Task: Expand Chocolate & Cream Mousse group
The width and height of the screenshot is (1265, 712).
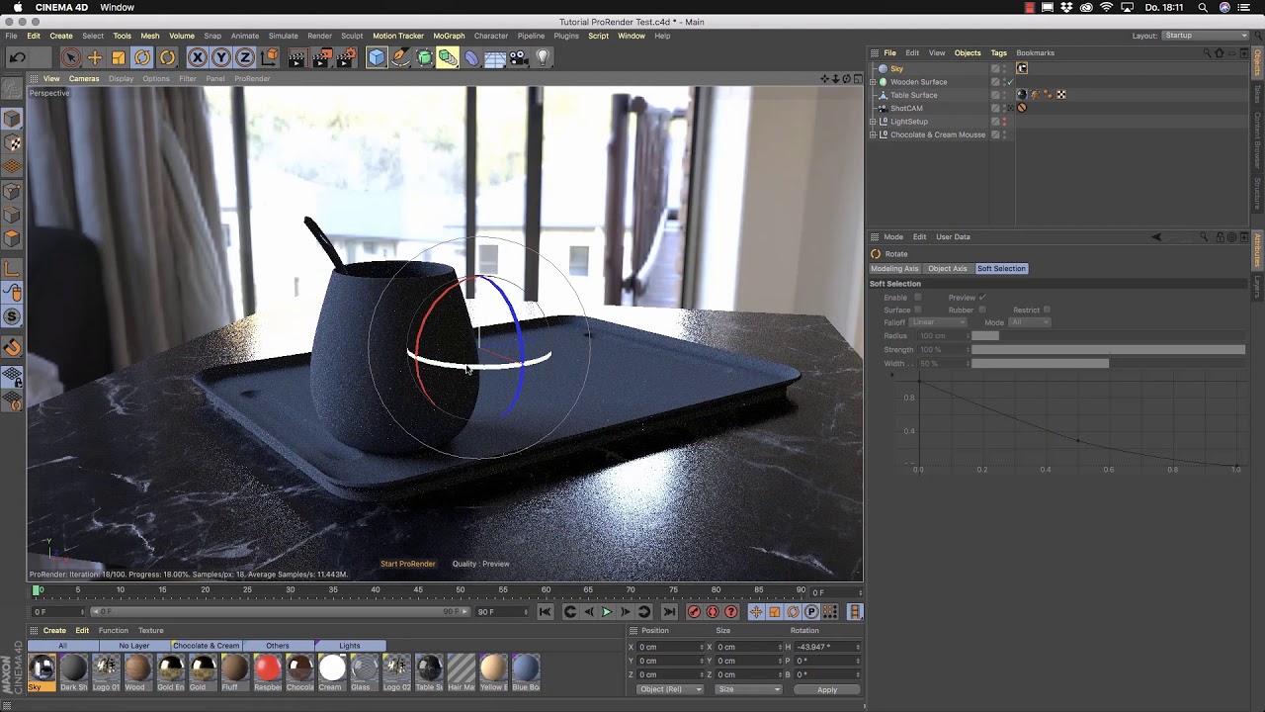Action: tap(873, 134)
